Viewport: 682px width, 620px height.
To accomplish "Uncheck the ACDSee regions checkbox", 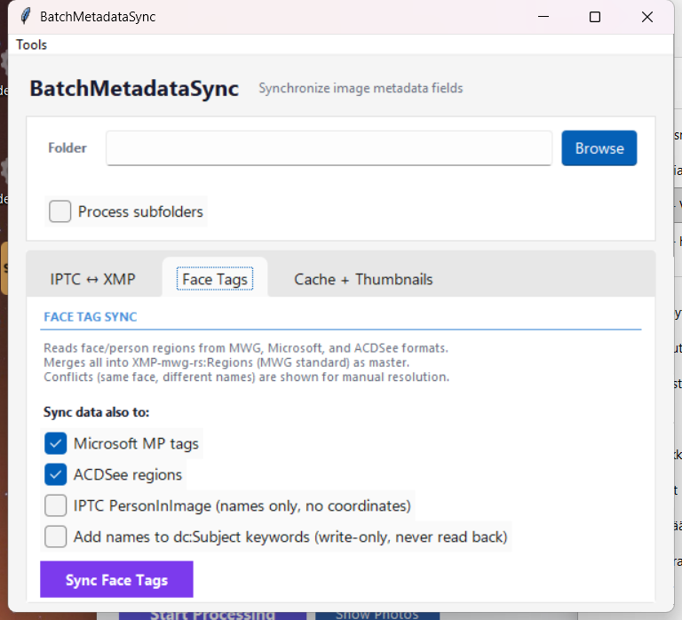I will coord(56,474).
